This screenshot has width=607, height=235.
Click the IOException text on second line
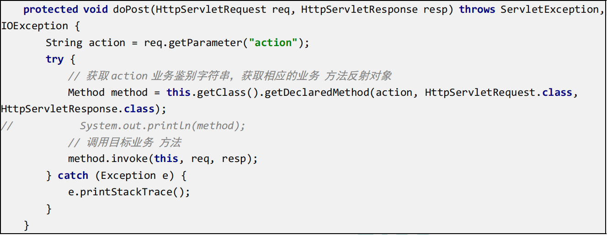34,26
